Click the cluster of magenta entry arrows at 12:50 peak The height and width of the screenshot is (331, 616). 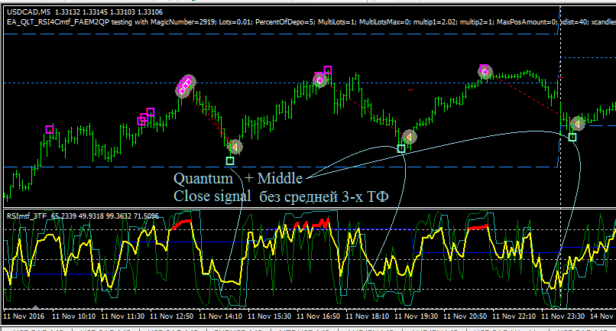pos(185,86)
